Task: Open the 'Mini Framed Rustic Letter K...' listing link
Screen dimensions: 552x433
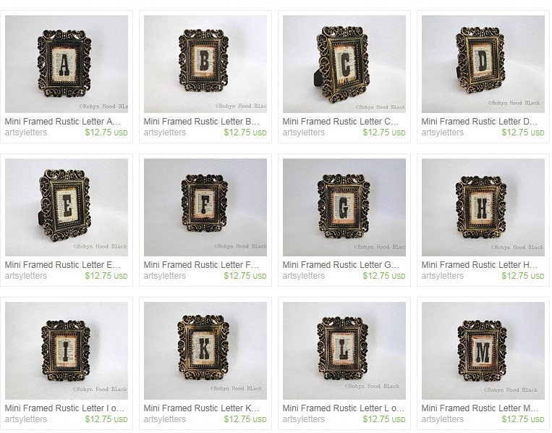Action: (201, 408)
